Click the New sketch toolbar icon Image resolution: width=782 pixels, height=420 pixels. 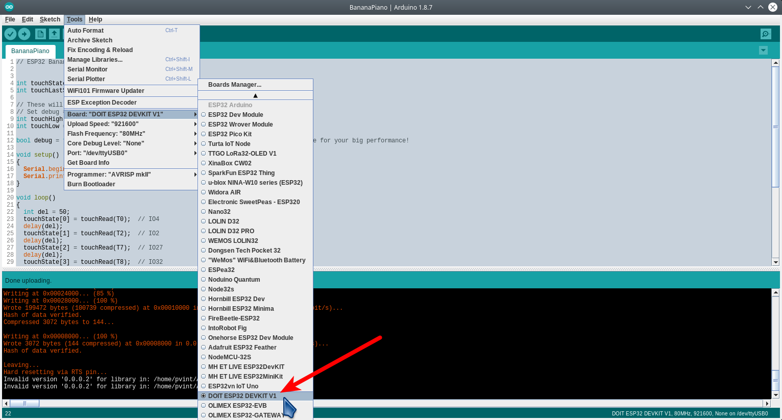click(40, 34)
